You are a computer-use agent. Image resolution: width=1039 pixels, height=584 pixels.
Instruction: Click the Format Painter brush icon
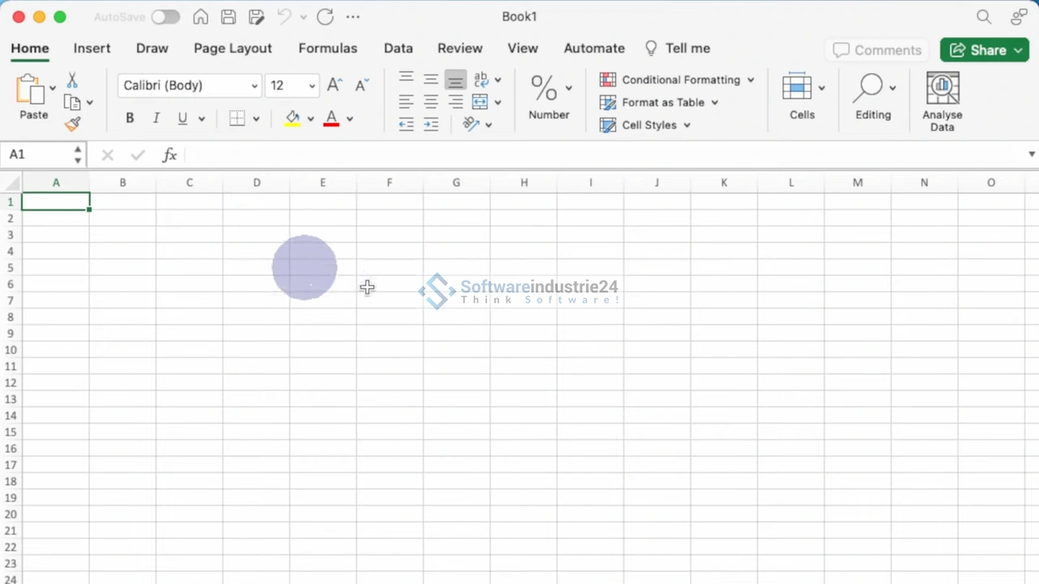(x=73, y=124)
